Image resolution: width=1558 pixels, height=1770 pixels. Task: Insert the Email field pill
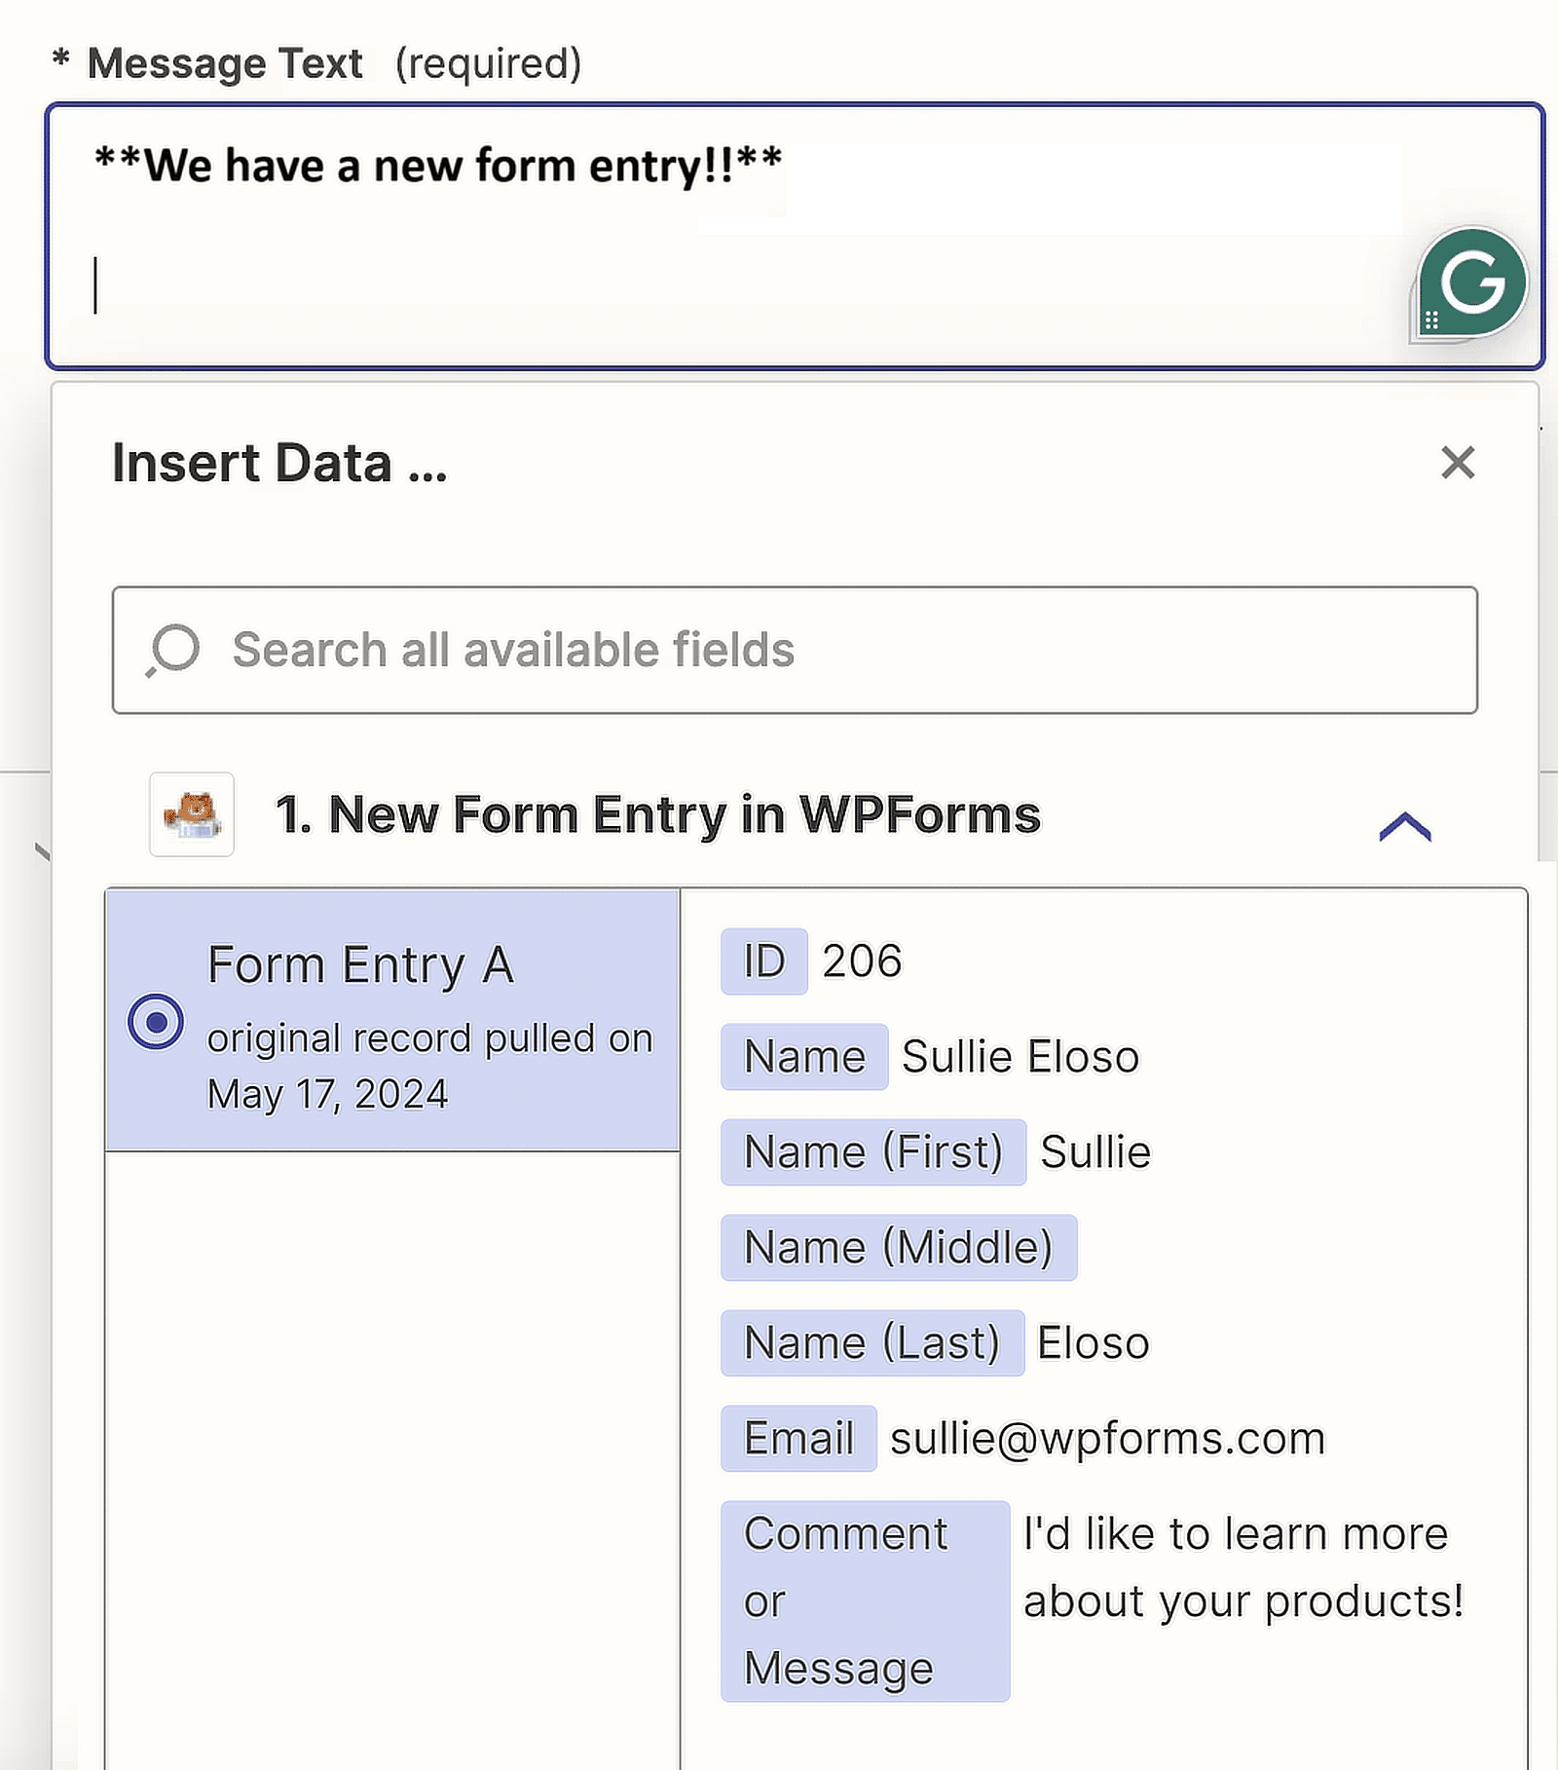click(x=798, y=1439)
